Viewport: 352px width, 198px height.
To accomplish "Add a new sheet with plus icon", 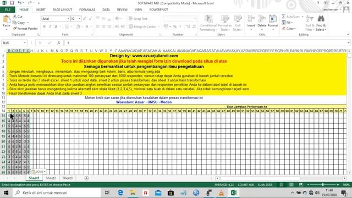I will [86, 178].
